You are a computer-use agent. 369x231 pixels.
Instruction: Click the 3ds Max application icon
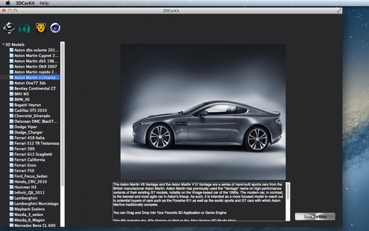coord(9,28)
